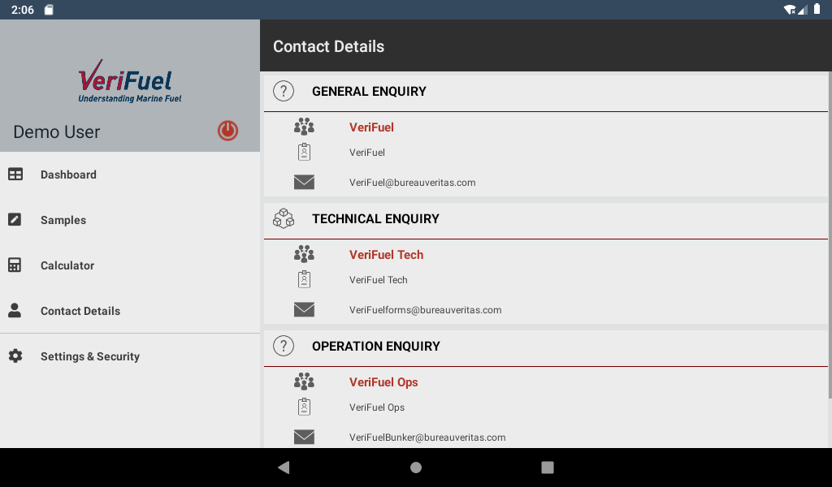Click the GENERAL ENQUIRY section title

369,91
